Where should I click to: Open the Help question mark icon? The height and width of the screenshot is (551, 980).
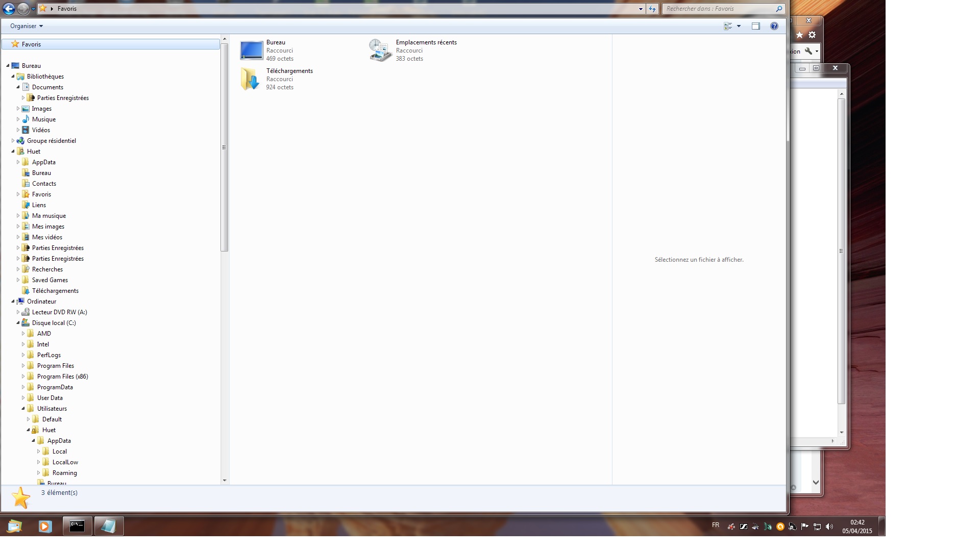tap(774, 26)
